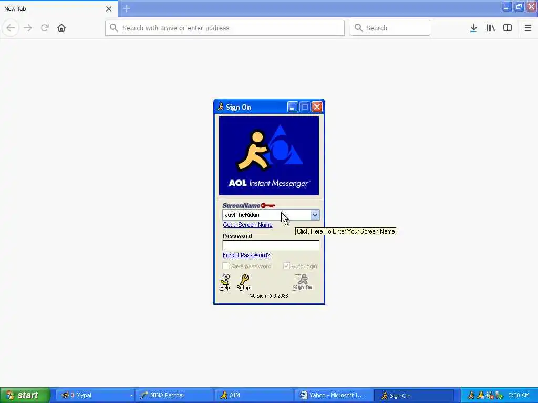Click the tray icon with green checkmark
Image resolution: width=538 pixels, height=403 pixels.
pos(499,395)
